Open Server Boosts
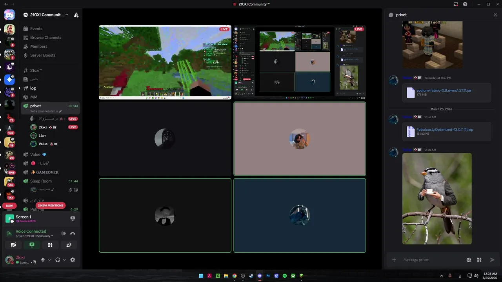The height and width of the screenshot is (282, 502). tap(50, 55)
